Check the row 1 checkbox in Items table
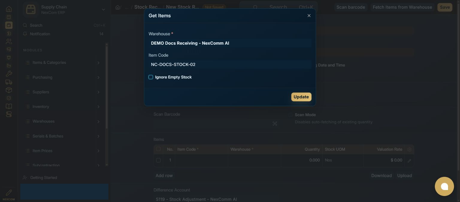Viewport: 460px width, 202px height. point(158,160)
